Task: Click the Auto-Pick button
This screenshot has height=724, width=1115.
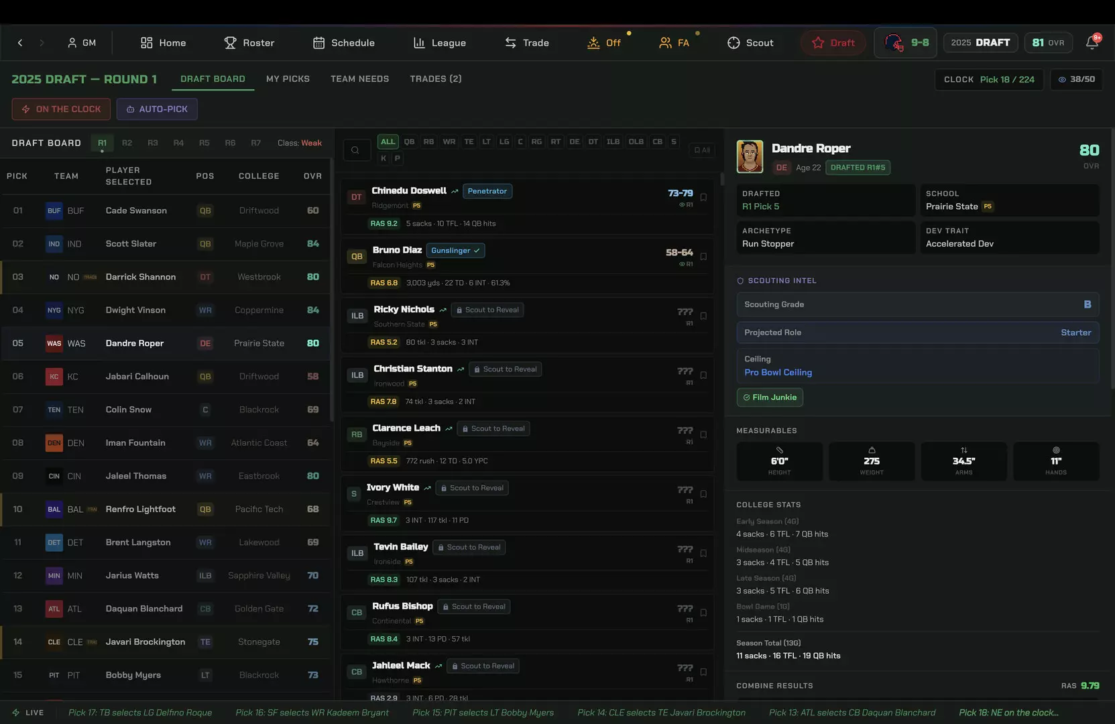Action: coord(157,109)
